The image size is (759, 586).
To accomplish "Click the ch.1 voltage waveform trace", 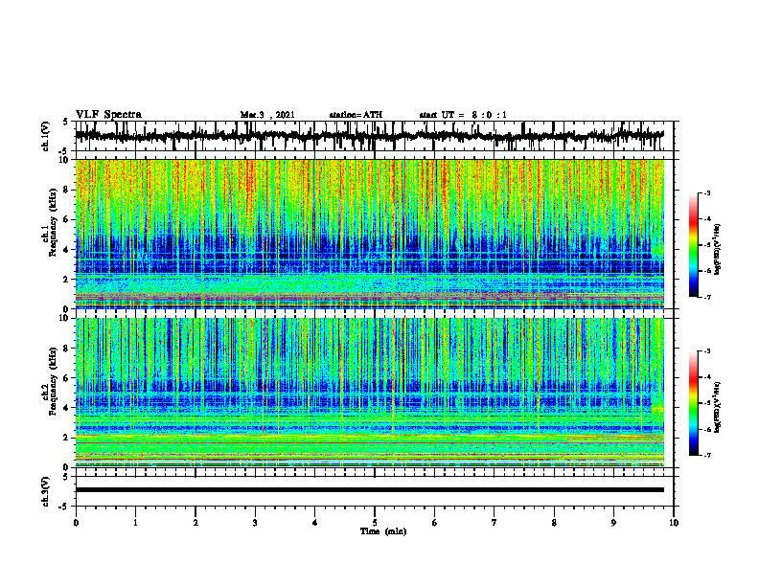I will pyautogui.click(x=369, y=136).
